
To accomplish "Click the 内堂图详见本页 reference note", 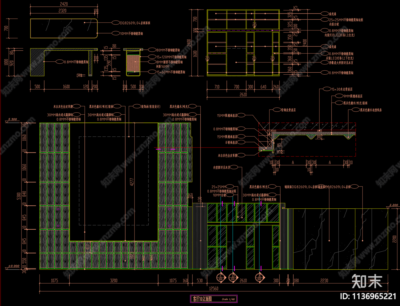I will point(222,167).
